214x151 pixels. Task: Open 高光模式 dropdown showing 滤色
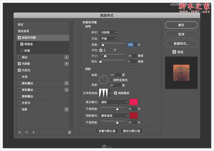coord(114,102)
